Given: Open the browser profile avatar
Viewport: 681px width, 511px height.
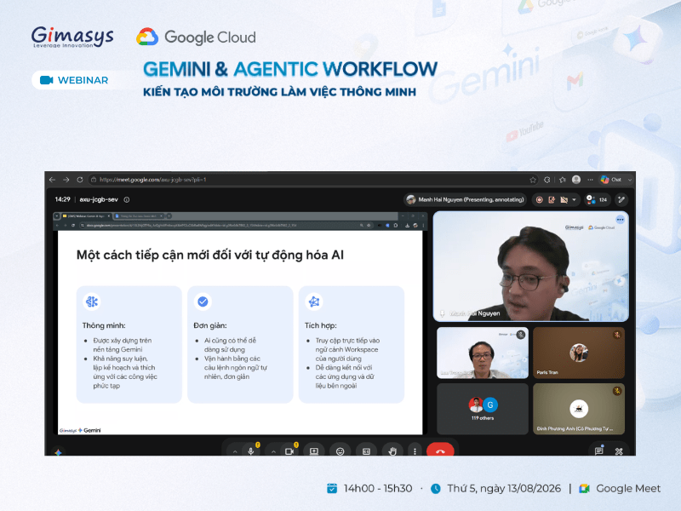Looking at the screenshot, I should coord(576,180).
